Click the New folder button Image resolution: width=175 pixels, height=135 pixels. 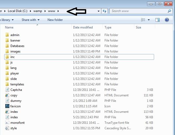click(55, 20)
